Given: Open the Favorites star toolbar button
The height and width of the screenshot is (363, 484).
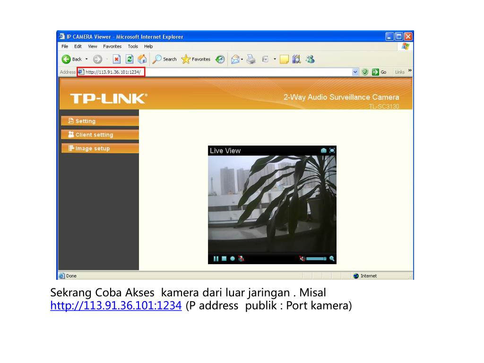Looking at the screenshot, I should (196, 59).
